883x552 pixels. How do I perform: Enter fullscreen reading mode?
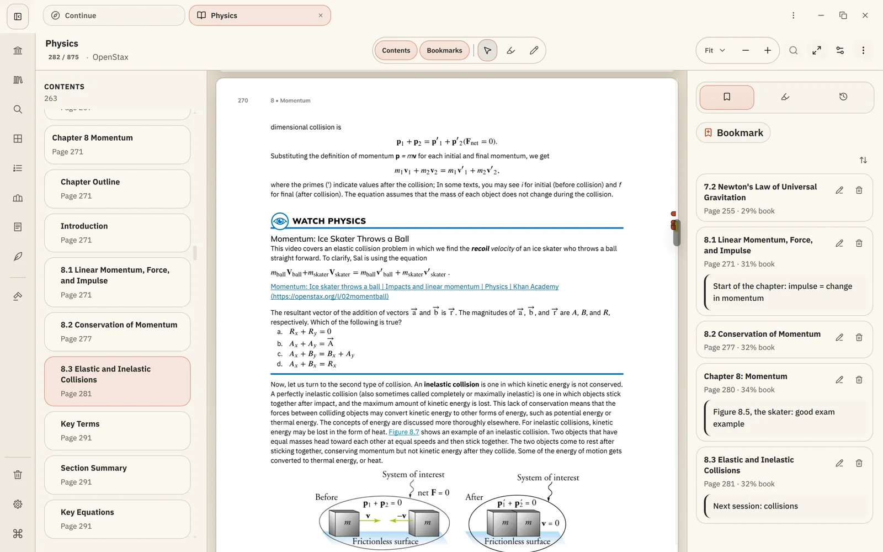[x=817, y=50]
